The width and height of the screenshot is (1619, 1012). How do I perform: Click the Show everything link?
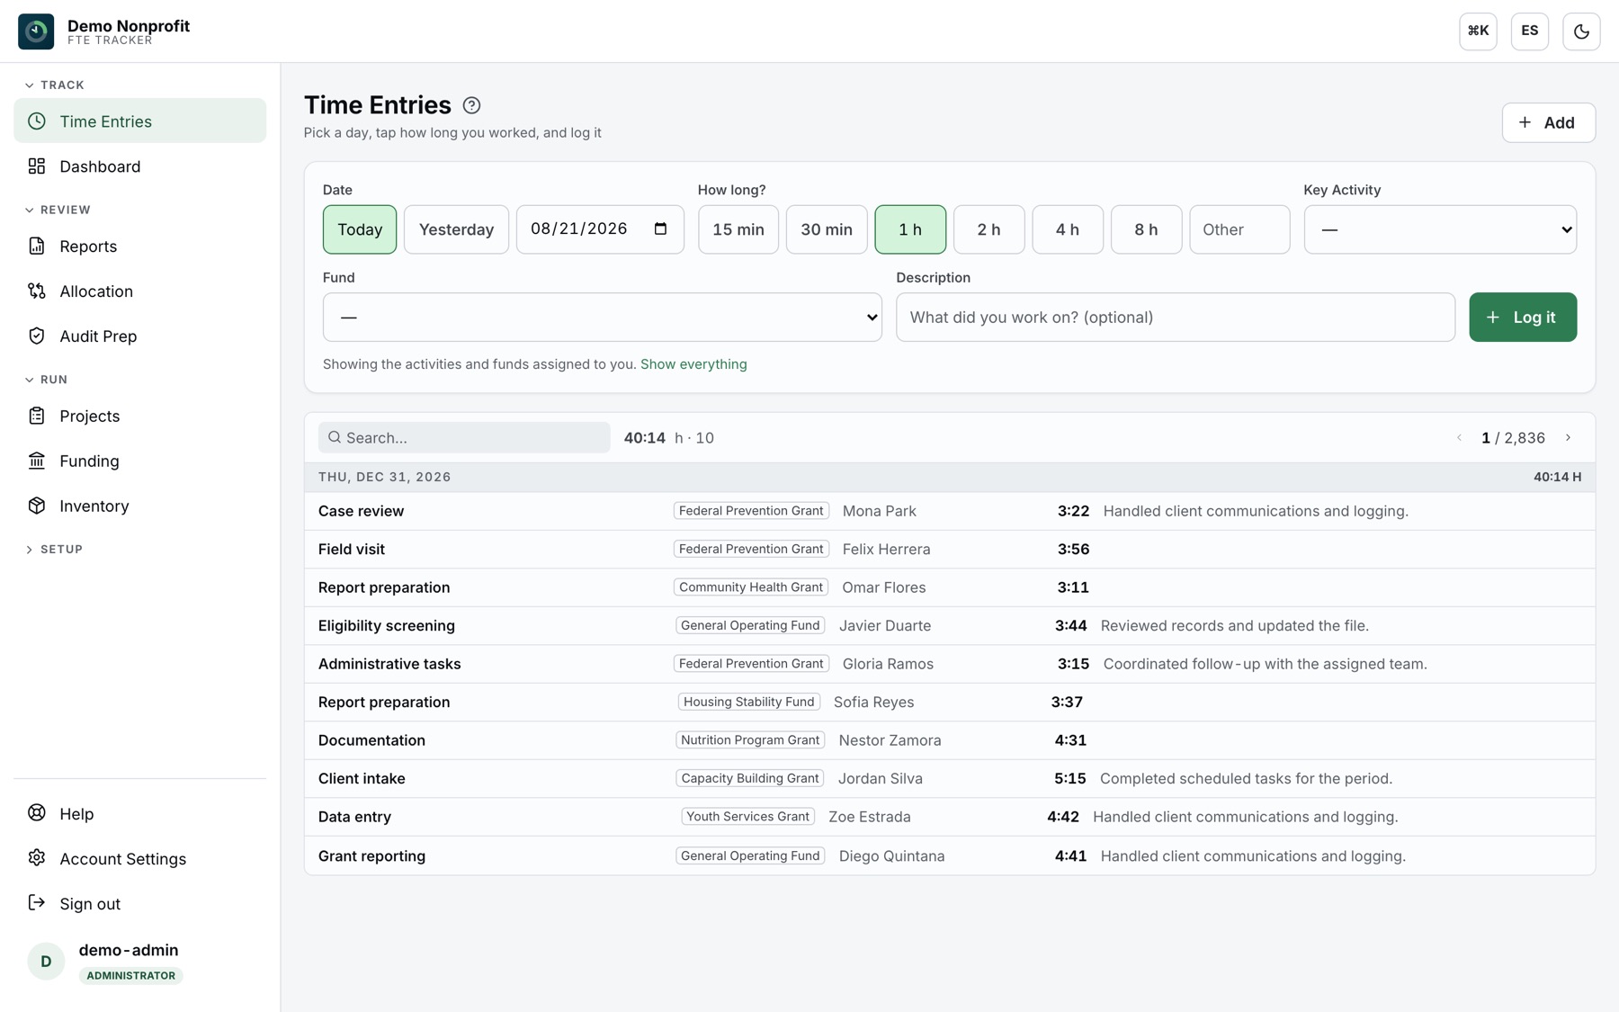[693, 364]
